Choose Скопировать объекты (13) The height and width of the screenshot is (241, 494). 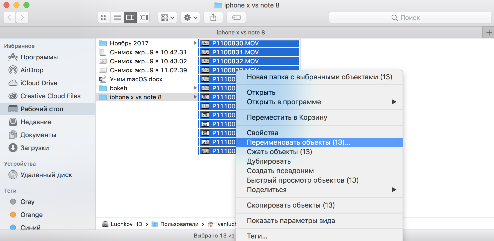tap(319, 205)
